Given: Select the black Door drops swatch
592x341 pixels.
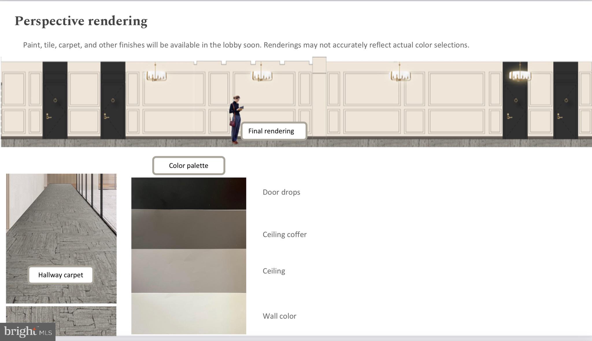Looking at the screenshot, I should point(188,193).
